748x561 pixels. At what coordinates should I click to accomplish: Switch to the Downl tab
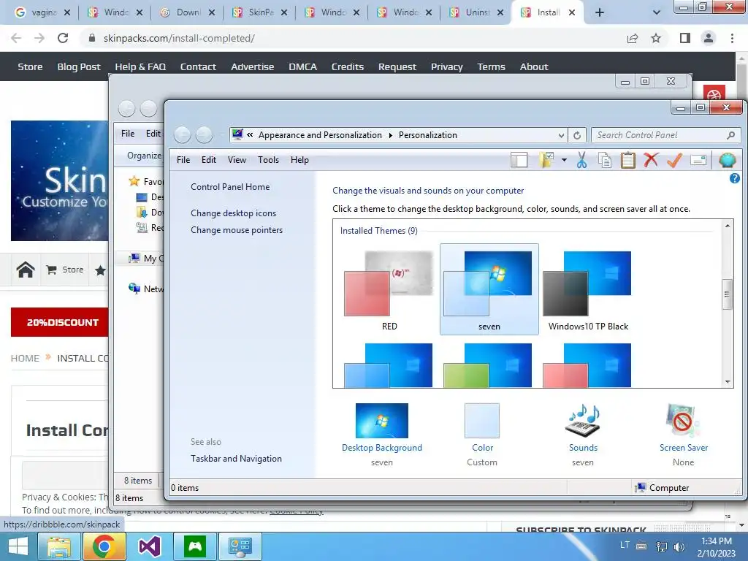tap(188, 12)
